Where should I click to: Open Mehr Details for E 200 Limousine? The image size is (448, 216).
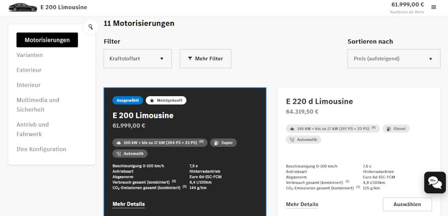pos(129,204)
